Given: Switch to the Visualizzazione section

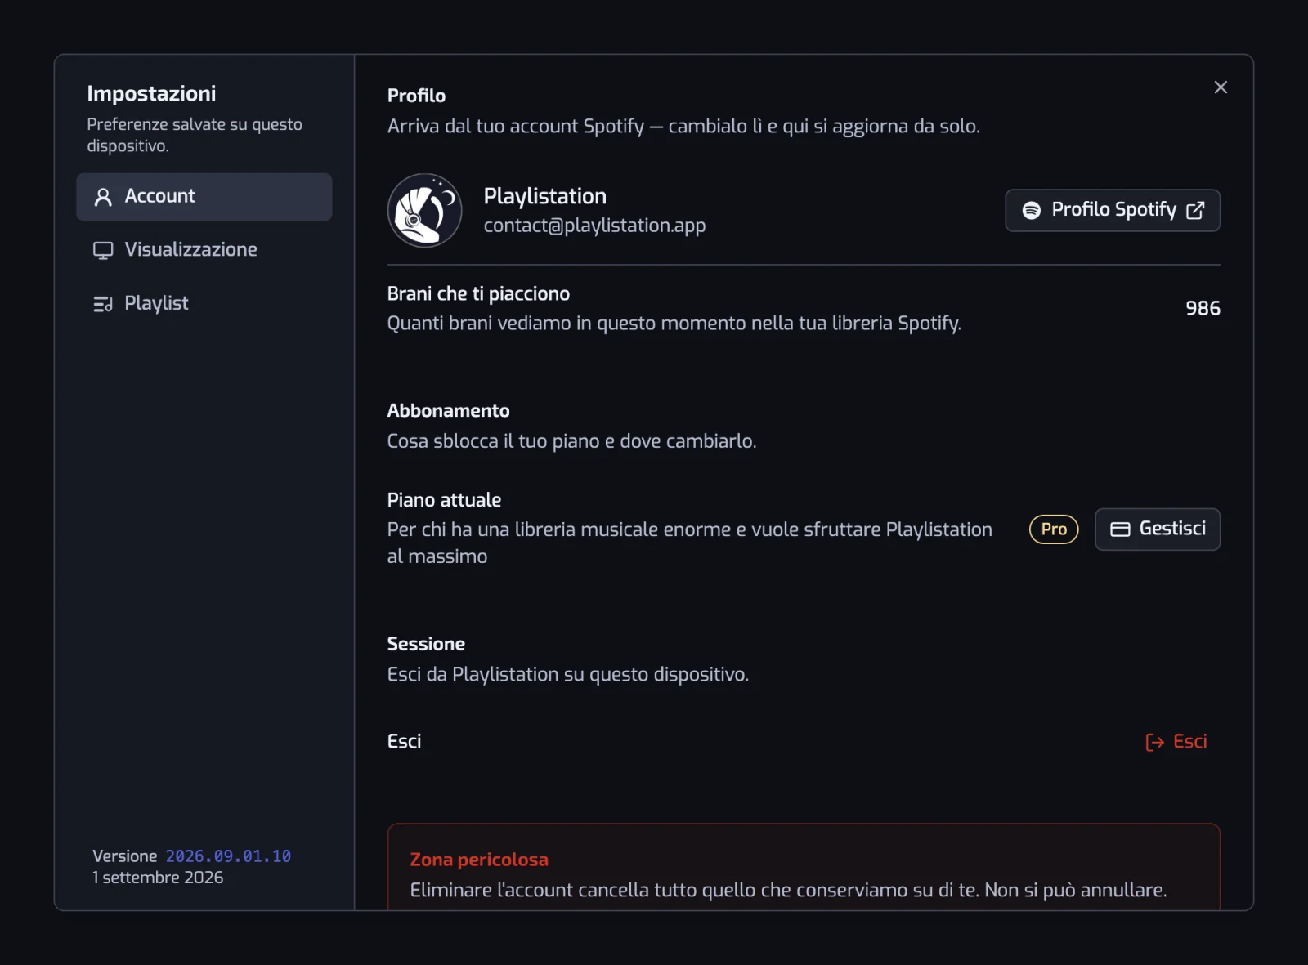Looking at the screenshot, I should click(204, 250).
